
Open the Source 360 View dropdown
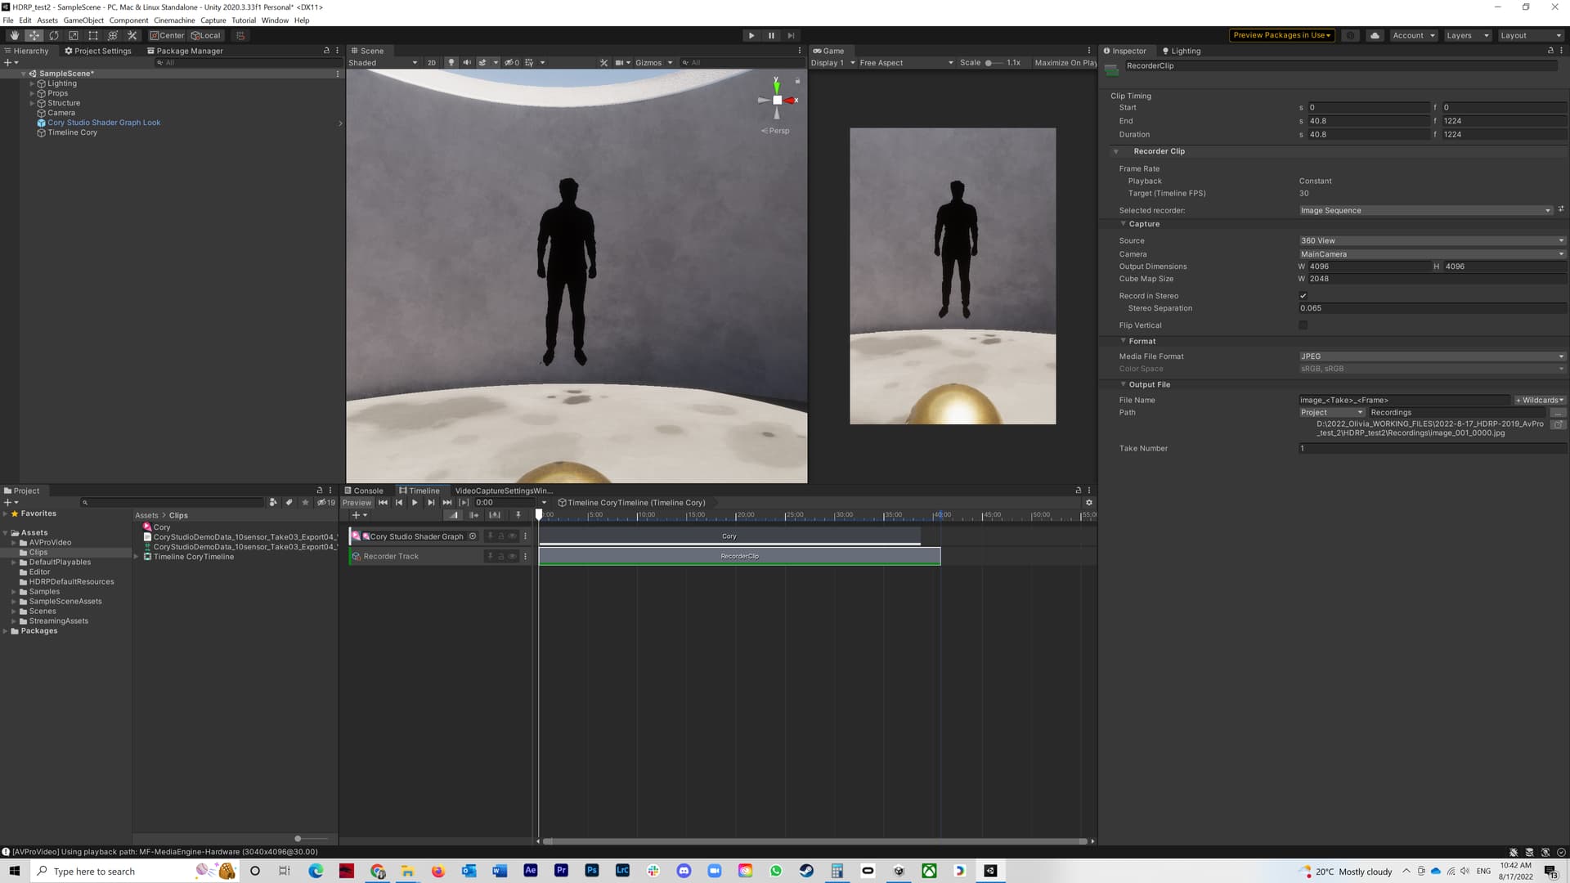point(1431,240)
